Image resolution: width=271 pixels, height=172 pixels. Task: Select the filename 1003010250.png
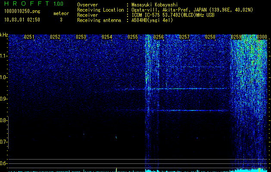click(22, 11)
